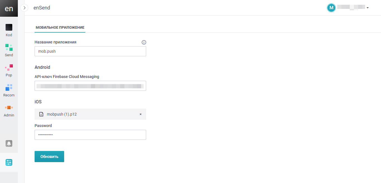The image size is (381, 183).
Task: Open the Send module icon
Action: tap(9, 47)
